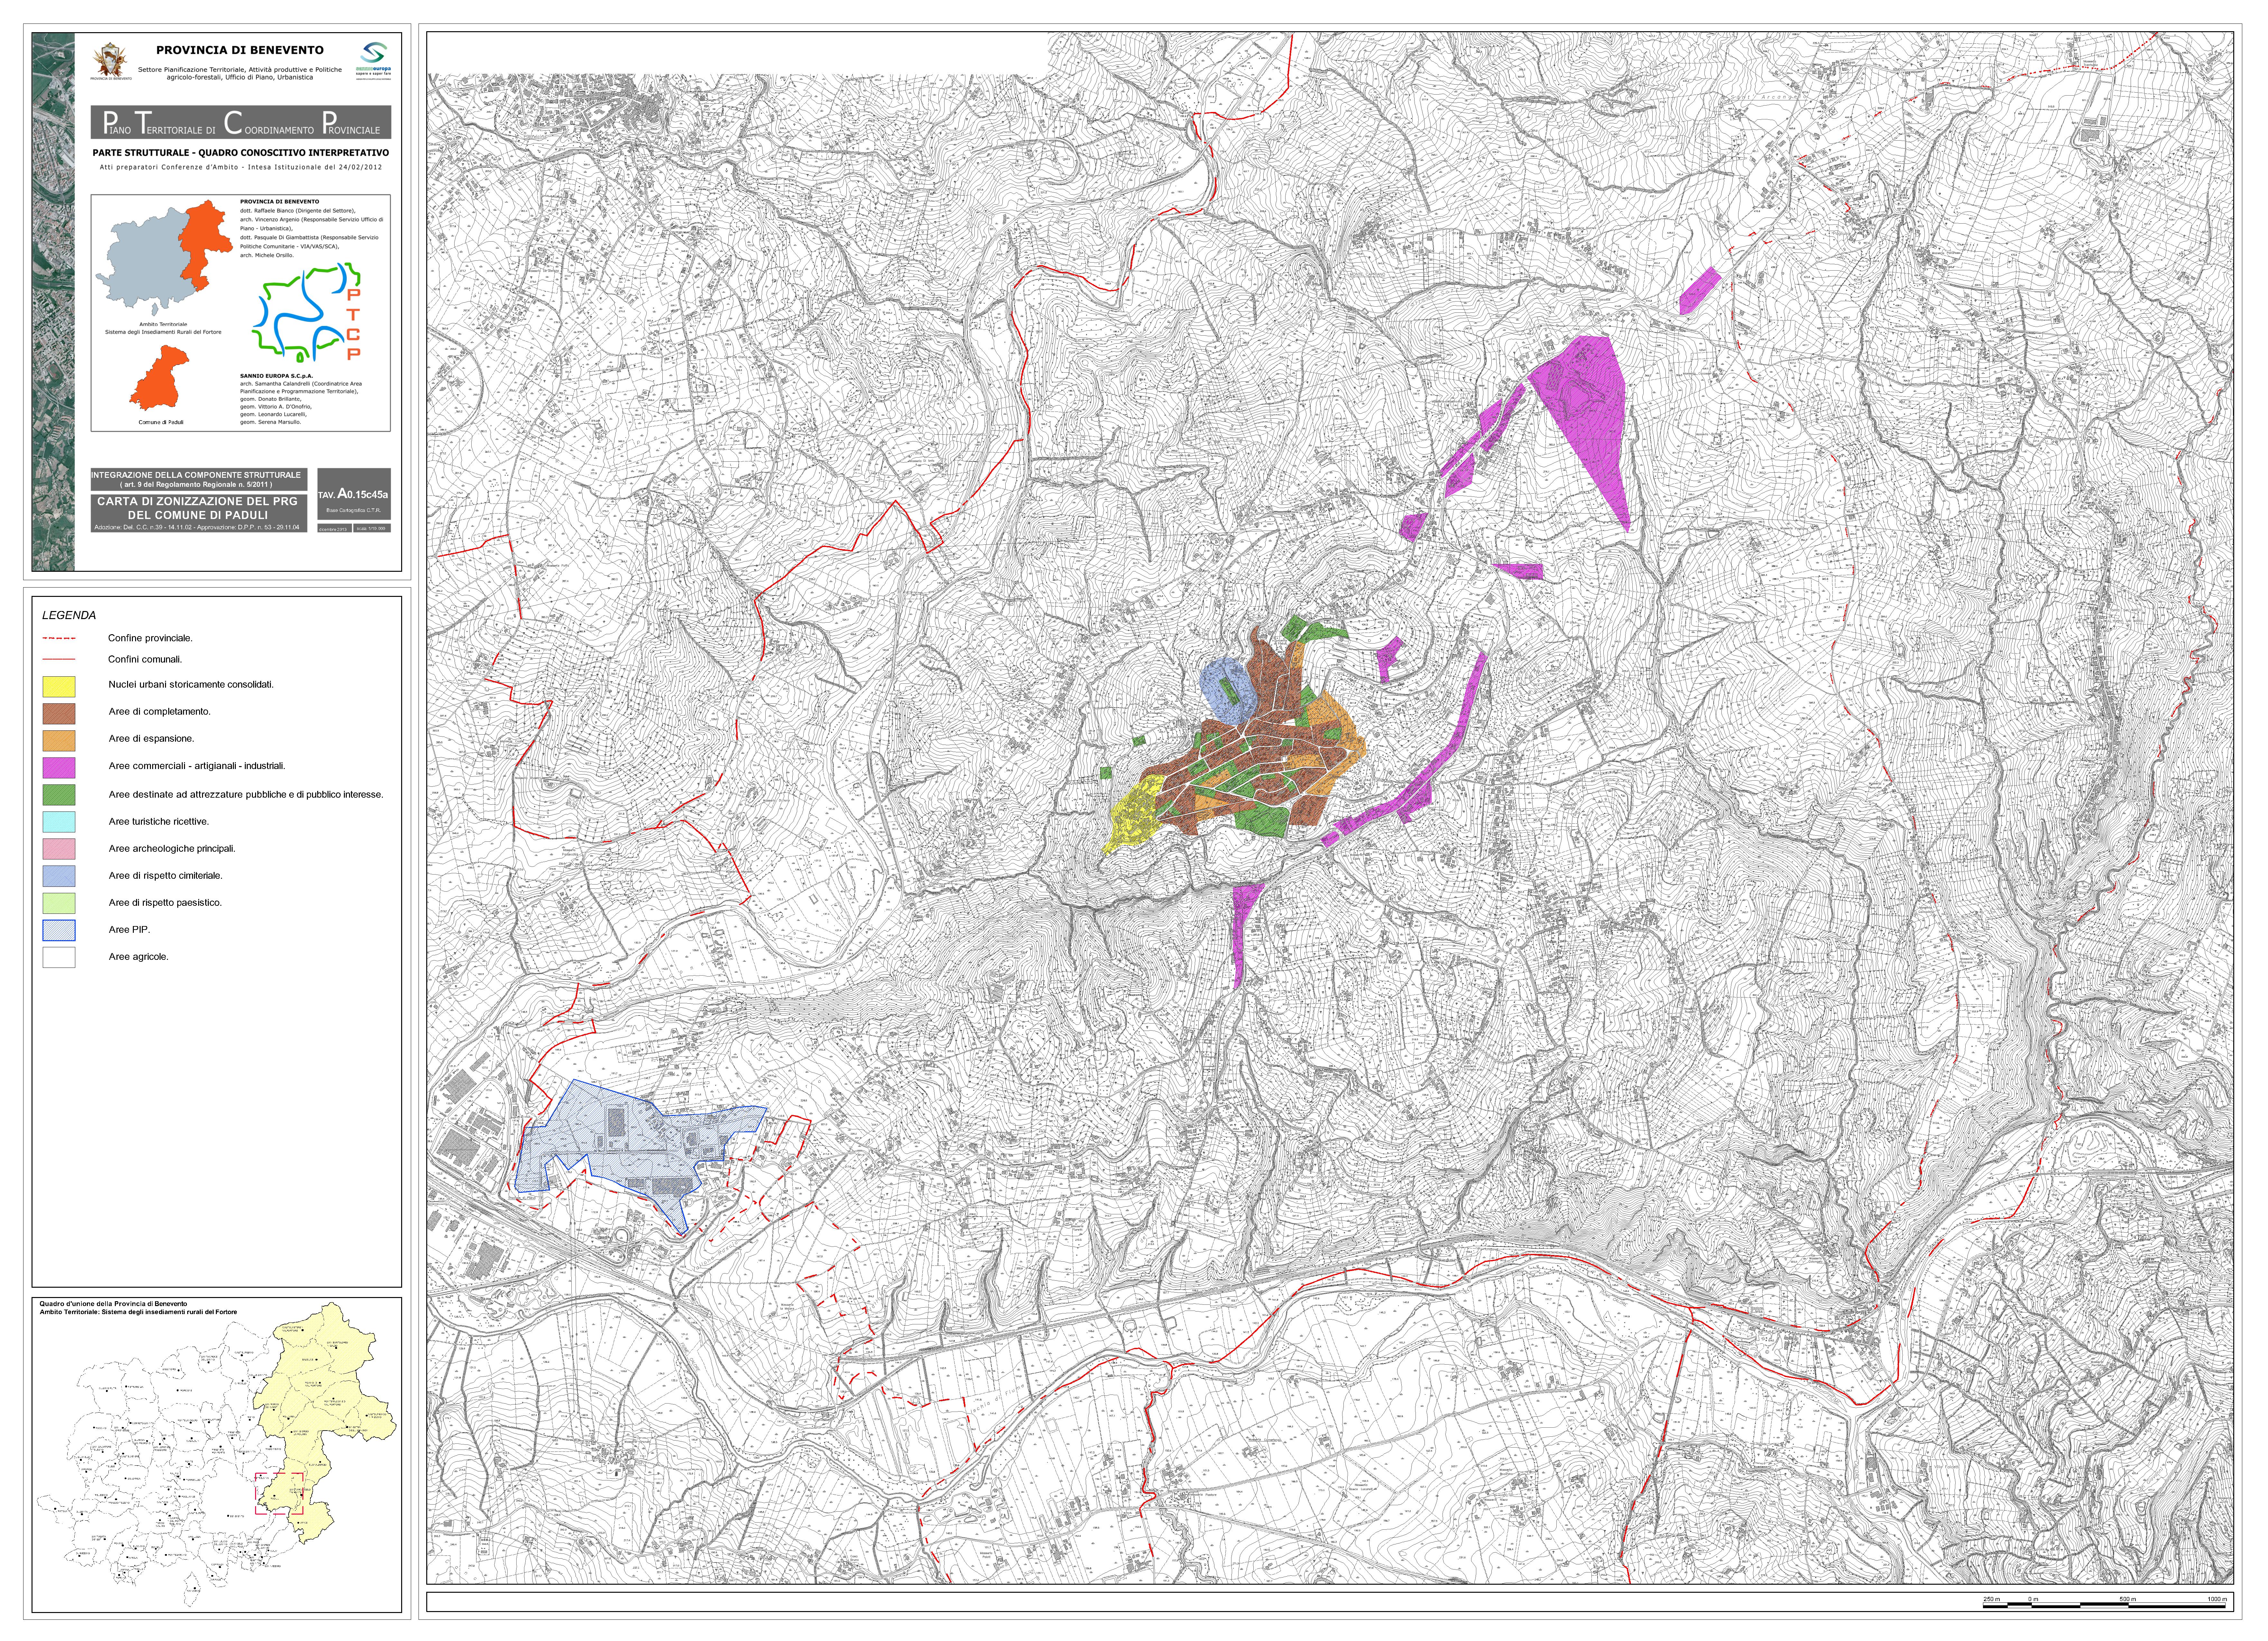Viewport: 2268px width, 1641px height.
Task: Click the pink 'Aree archeologiche principali' swatch
Action: [59, 849]
